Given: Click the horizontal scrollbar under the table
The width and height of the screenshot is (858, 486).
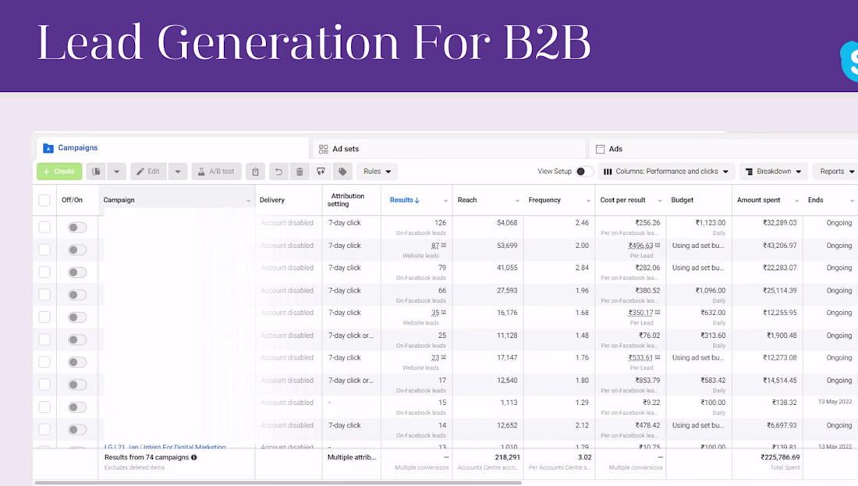Looking at the screenshot, I should click(278, 483).
